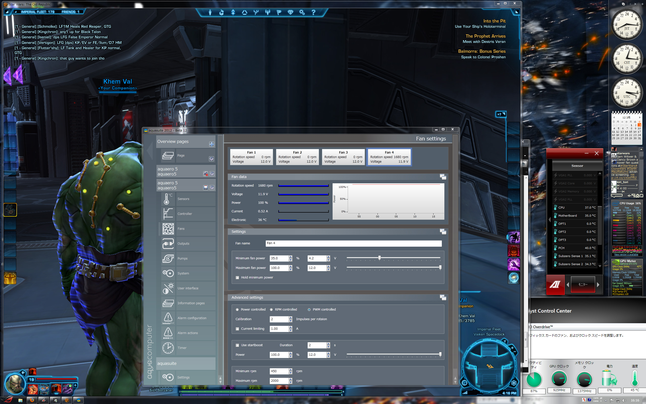The height and width of the screenshot is (404, 646).
Task: Activate the lightning ability on right quickbar
Action: coord(513,265)
